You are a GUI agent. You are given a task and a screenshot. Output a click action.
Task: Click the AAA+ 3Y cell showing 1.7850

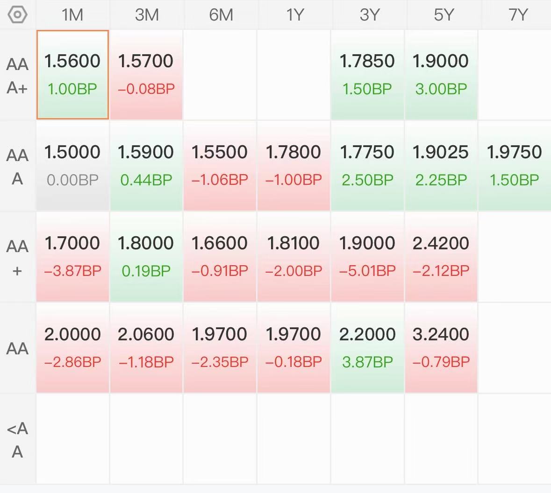pos(367,75)
